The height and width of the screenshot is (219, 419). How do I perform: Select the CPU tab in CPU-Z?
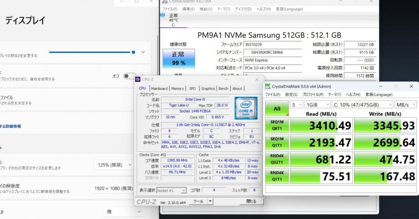pos(142,89)
